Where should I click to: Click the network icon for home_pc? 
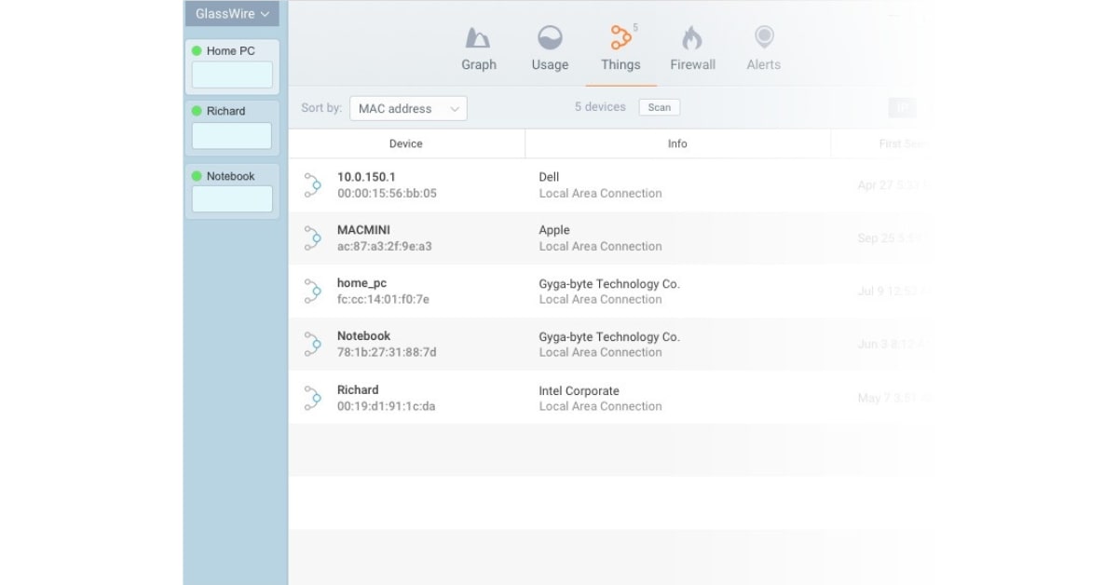pyautogui.click(x=313, y=292)
